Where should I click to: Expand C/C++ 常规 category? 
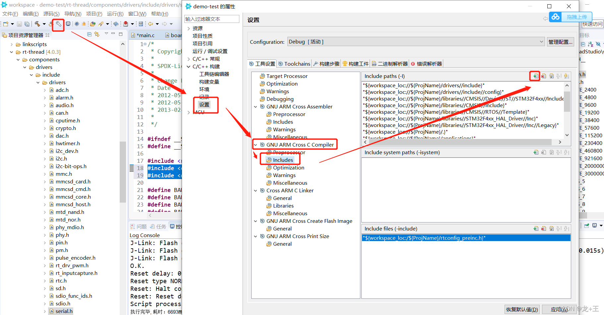[189, 59]
